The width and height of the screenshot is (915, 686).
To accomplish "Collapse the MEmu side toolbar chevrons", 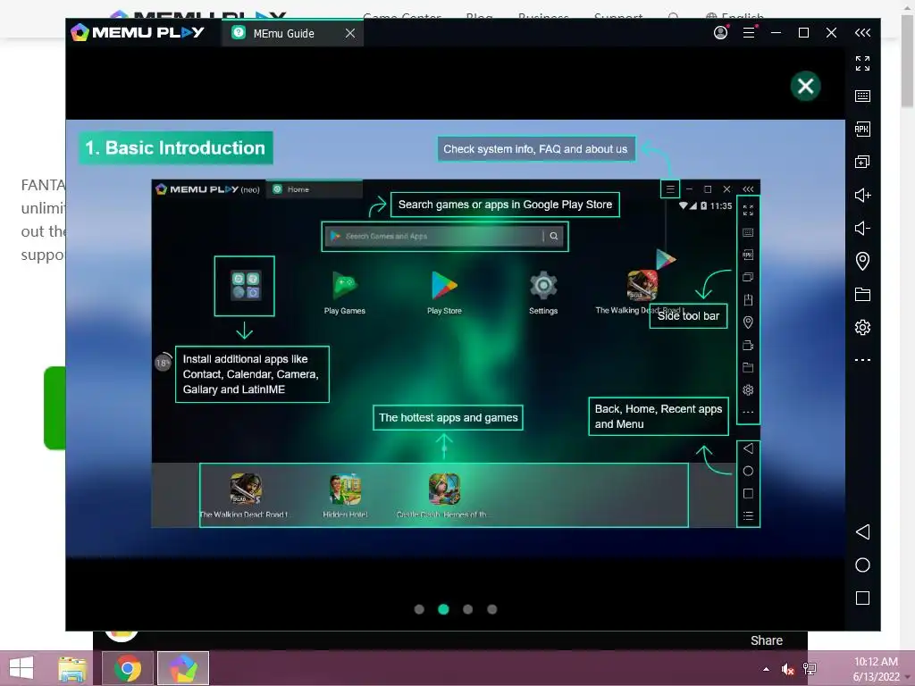I will [x=862, y=33].
